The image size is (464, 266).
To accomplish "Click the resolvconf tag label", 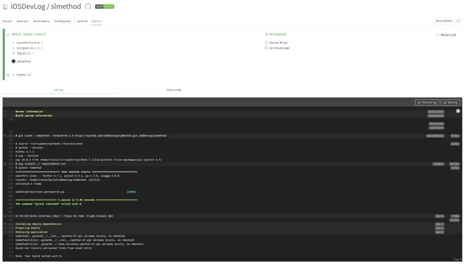I will [x=436, y=128].
